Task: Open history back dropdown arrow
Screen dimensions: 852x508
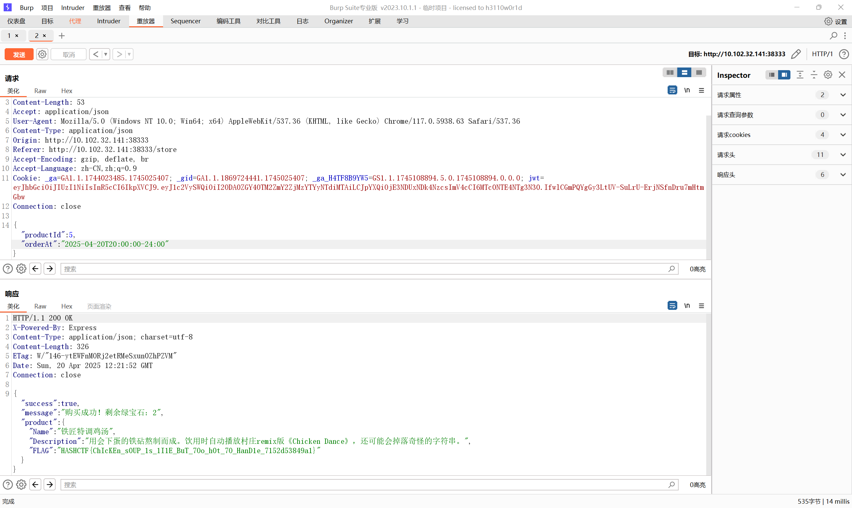Action: (x=106, y=54)
